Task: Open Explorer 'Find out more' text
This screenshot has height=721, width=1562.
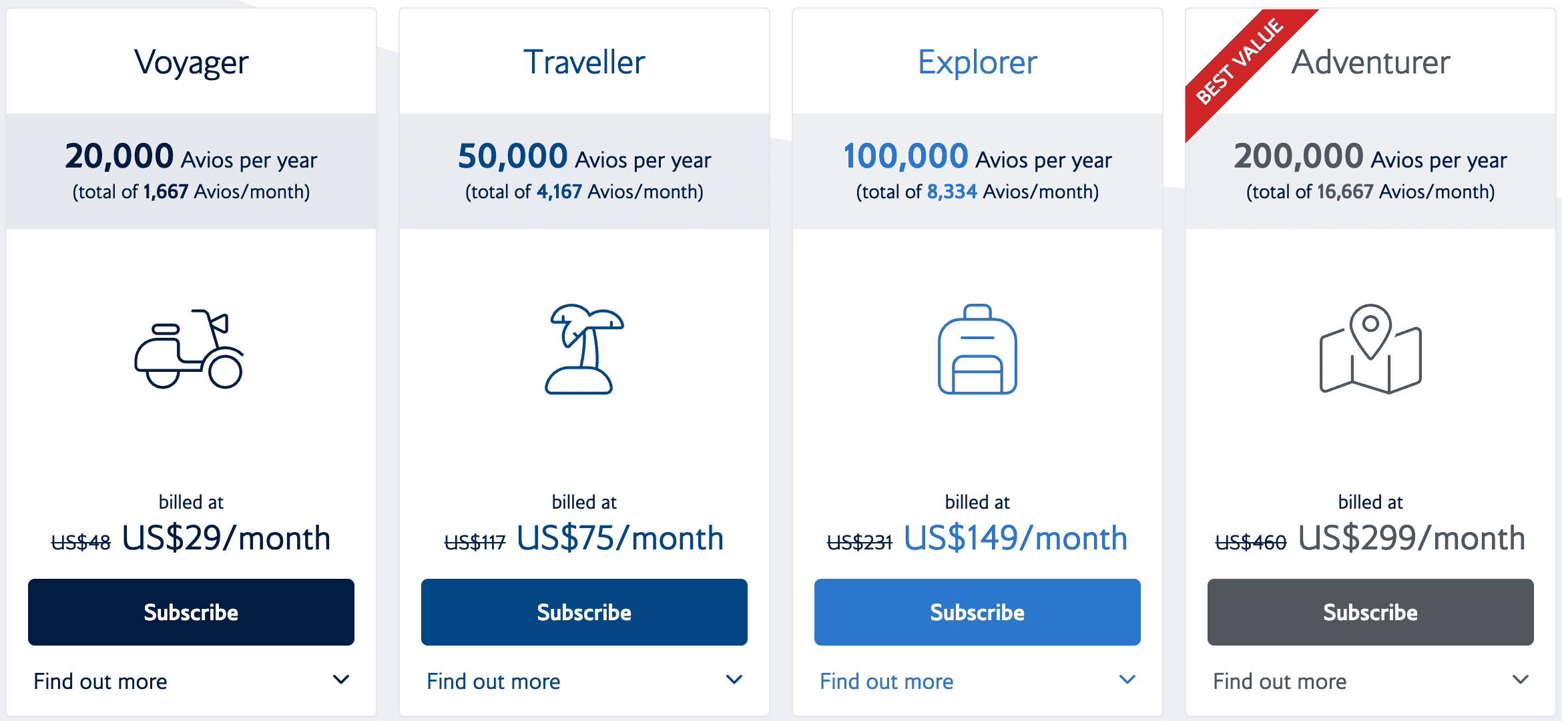Action: tap(886, 682)
